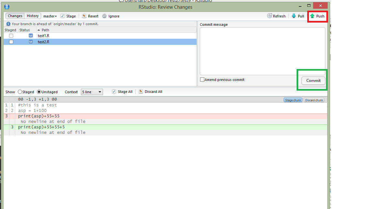Click the Revert icon in toolbar
The height and width of the screenshot is (209, 373).
click(x=84, y=16)
